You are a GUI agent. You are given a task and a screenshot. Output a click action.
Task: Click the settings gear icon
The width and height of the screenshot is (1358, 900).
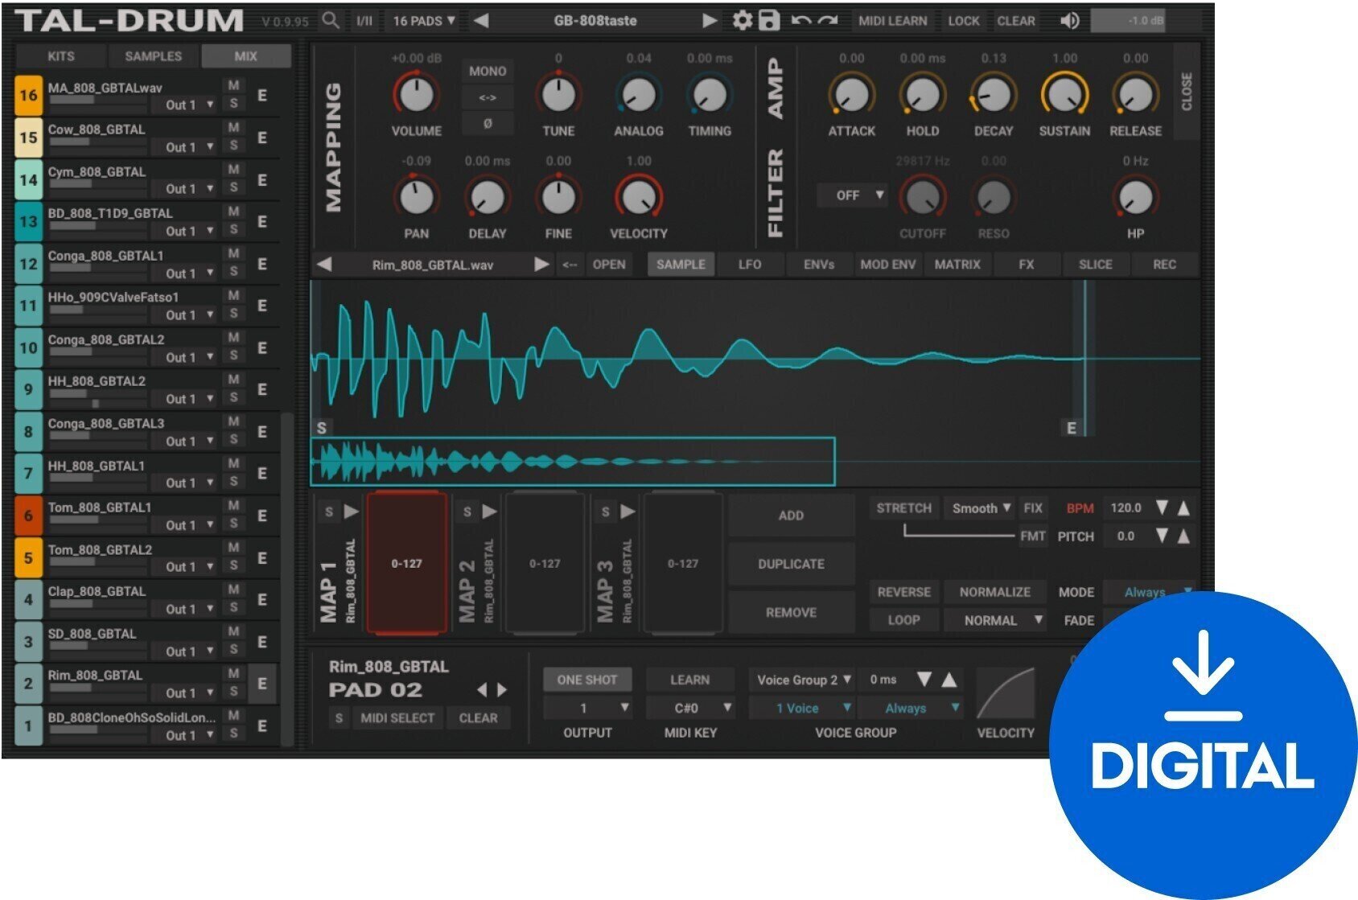point(744,20)
